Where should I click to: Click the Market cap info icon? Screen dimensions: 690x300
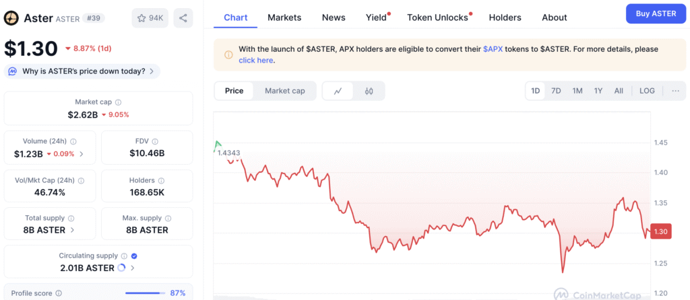click(x=119, y=102)
